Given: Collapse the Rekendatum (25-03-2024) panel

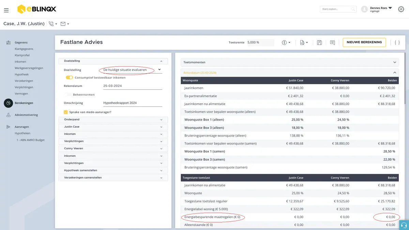Looking at the screenshot, I should 290,73.
